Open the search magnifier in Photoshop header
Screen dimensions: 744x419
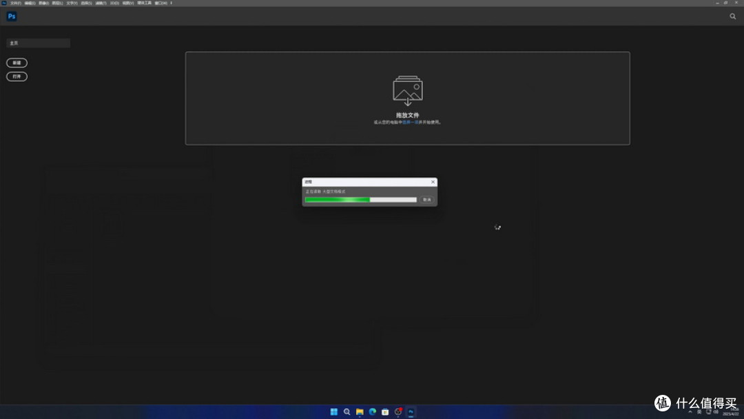(732, 16)
